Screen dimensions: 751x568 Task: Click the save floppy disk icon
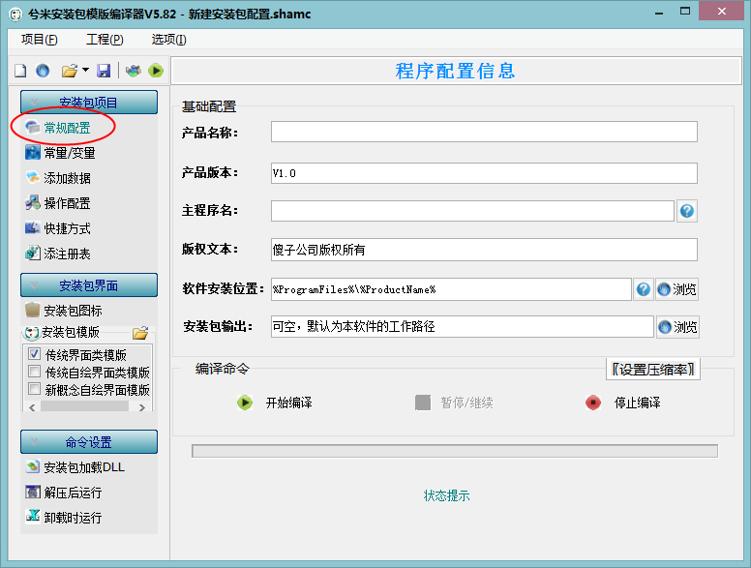104,71
